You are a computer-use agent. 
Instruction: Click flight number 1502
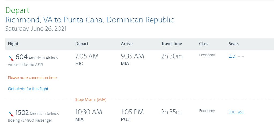click(22, 113)
